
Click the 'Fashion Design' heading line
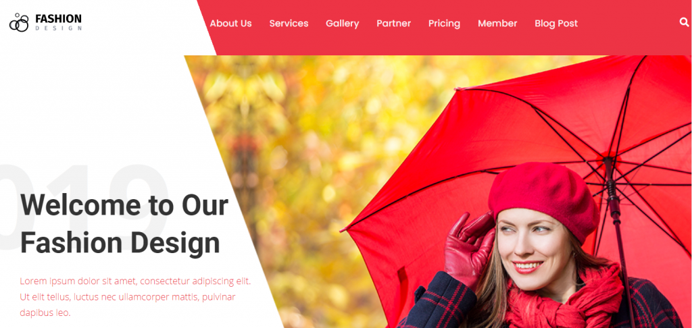point(120,244)
